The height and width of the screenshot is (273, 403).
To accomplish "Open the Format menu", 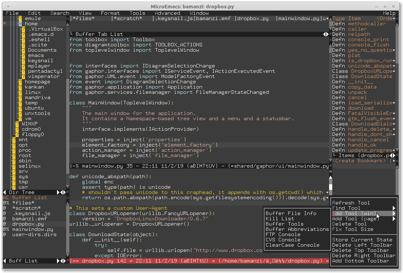I will click(x=110, y=13).
